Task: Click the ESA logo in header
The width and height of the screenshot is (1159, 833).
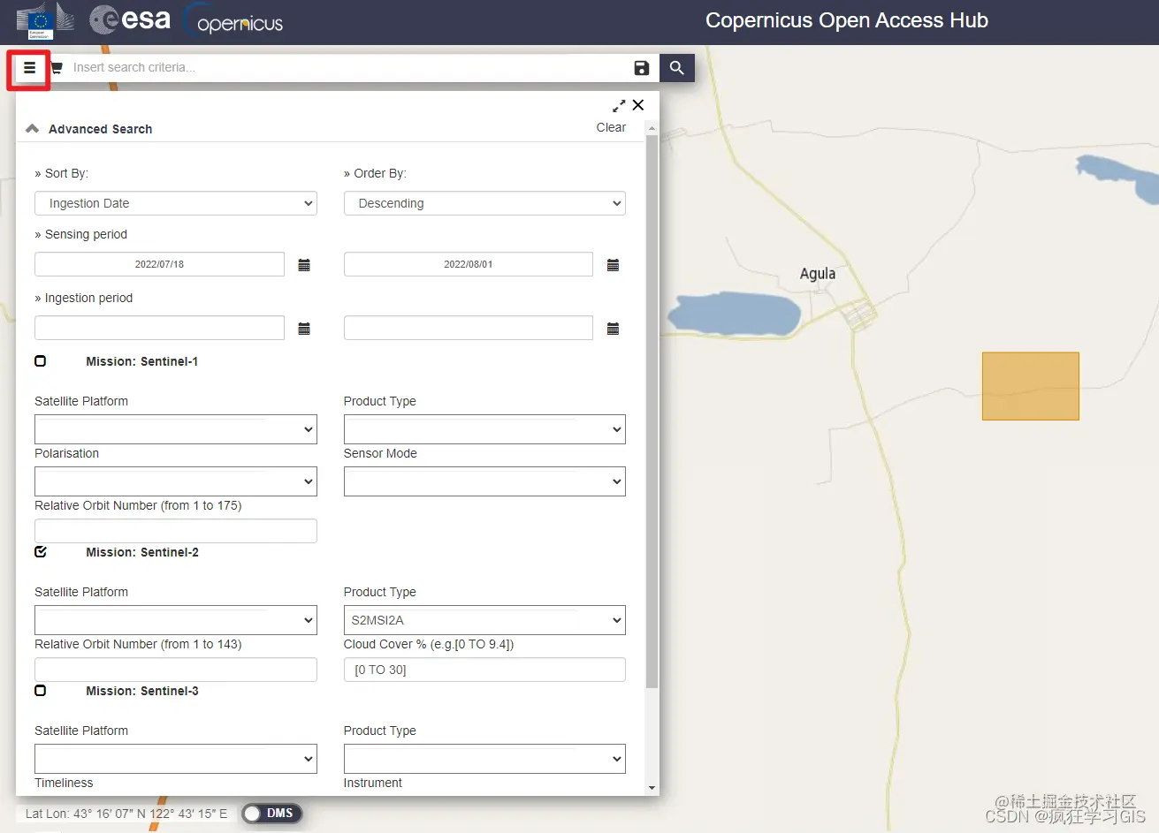Action: [130, 19]
